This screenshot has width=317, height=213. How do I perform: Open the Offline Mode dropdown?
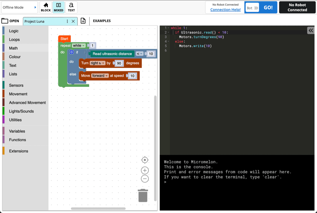19,8
